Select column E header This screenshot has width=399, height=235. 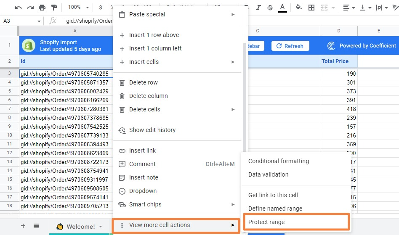pos(378,31)
